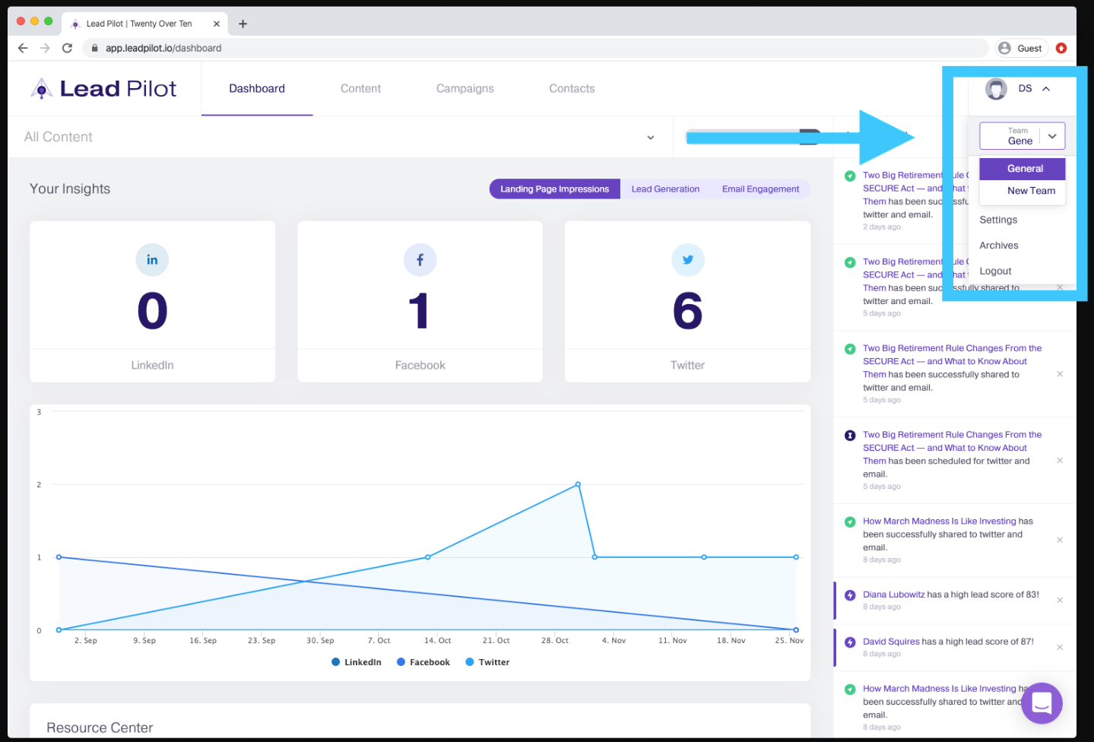Click the Resource Center heading

[x=100, y=728]
